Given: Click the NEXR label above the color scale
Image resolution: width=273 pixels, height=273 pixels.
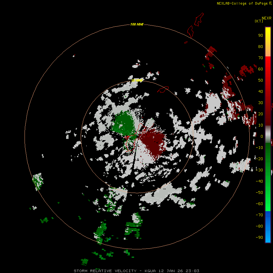Looking at the screenshot, I should (266, 18).
